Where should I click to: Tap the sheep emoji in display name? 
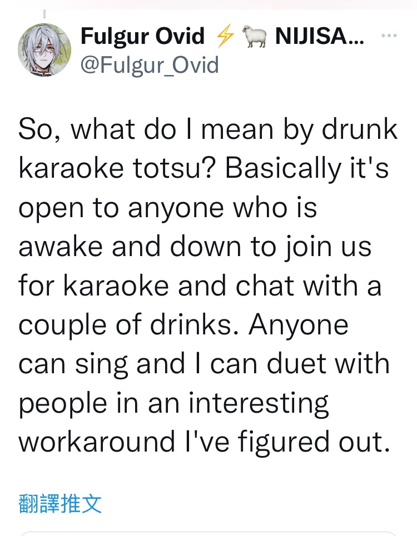pos(254,36)
